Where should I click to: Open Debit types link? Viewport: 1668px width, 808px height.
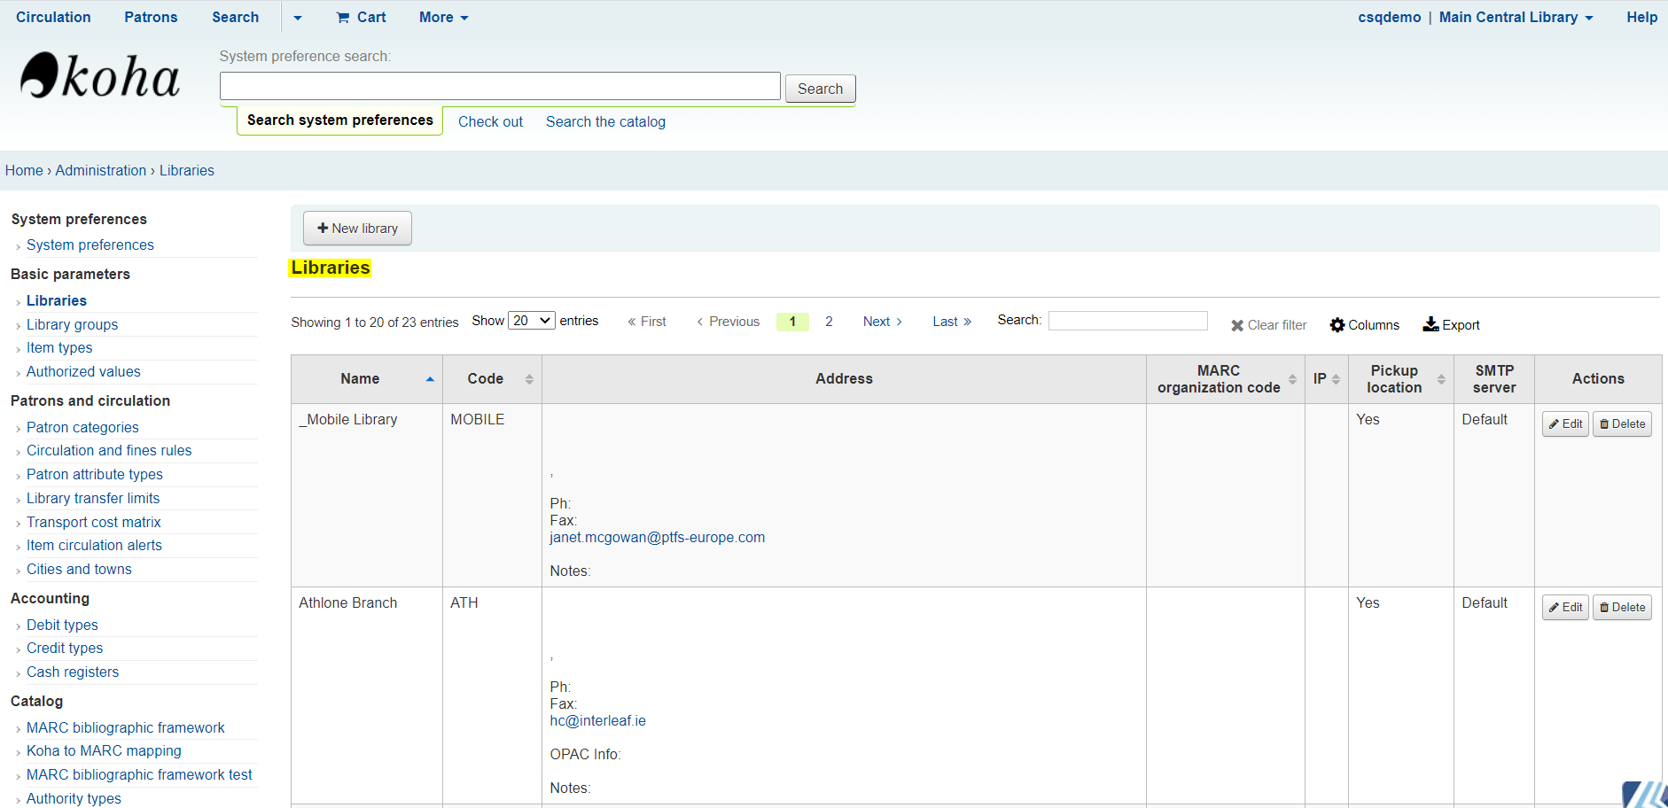click(x=62, y=625)
